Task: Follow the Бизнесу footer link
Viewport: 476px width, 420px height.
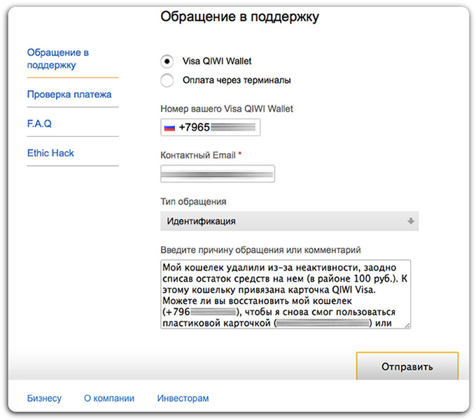Action: (x=44, y=398)
